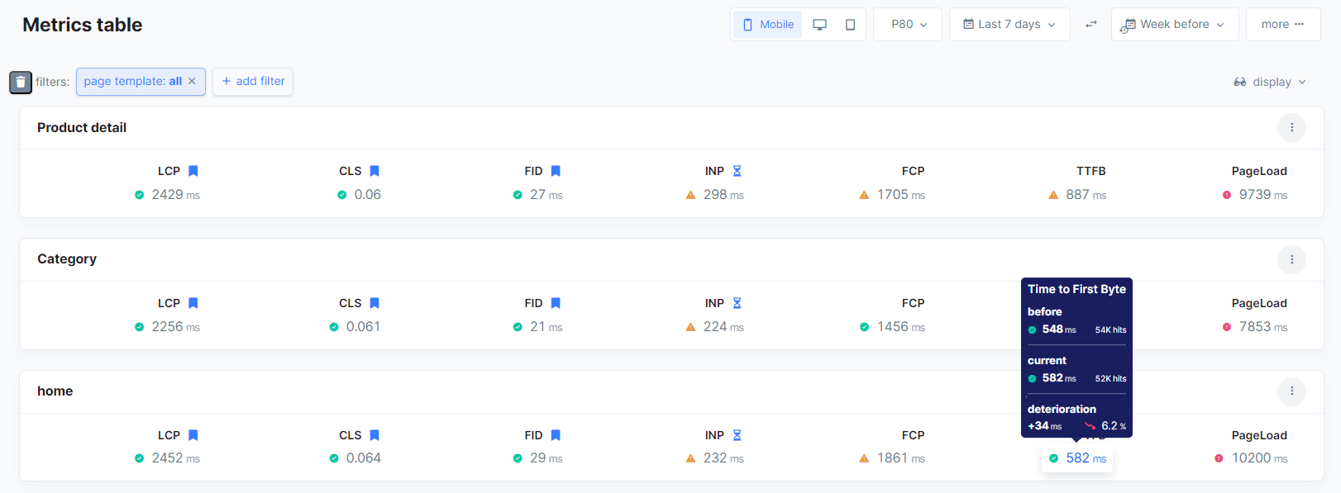The width and height of the screenshot is (1341, 493).
Task: Click the Product detail card title
Action: 82,127
